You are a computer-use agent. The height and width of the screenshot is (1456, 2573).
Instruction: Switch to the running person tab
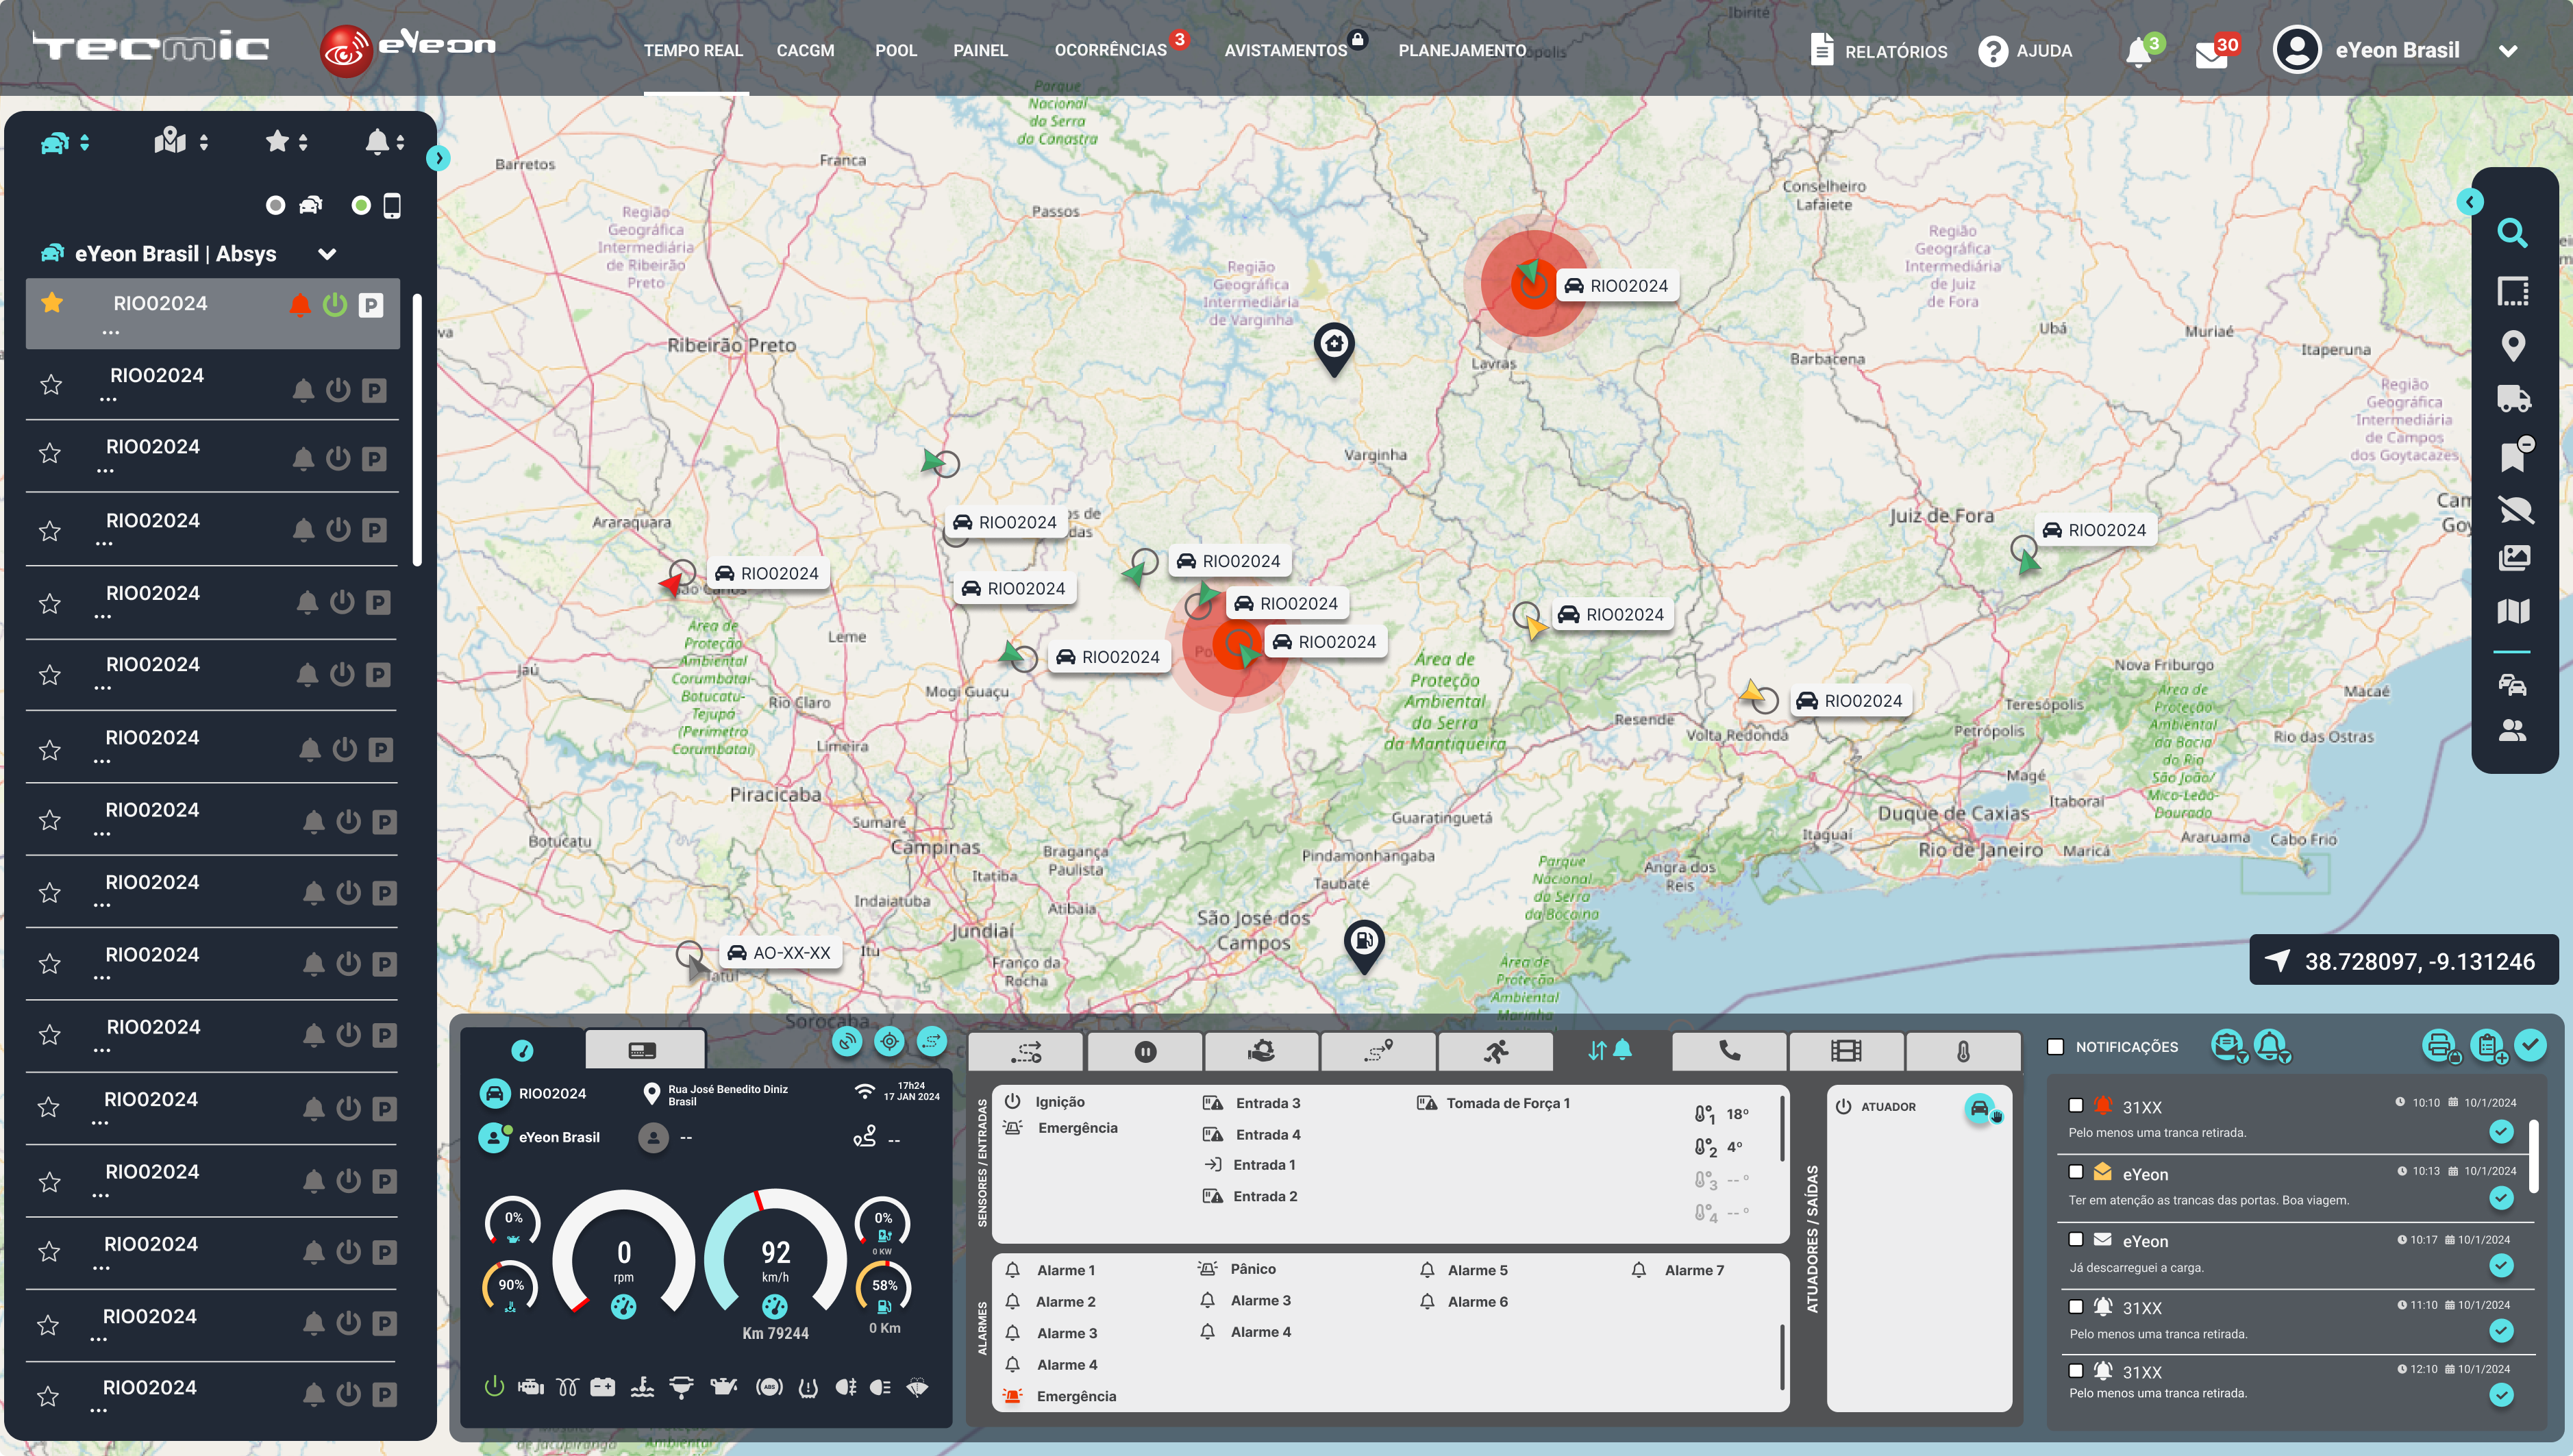click(x=1495, y=1051)
